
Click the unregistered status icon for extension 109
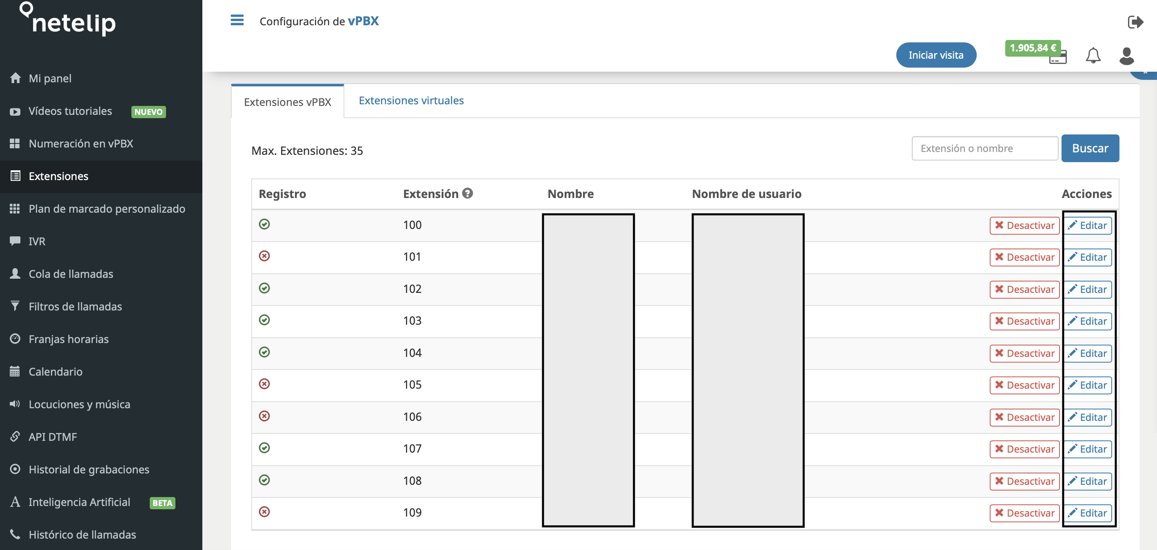264,512
